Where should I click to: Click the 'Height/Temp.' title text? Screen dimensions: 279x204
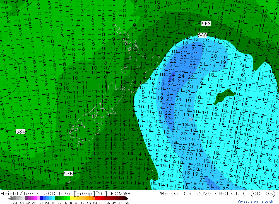(21, 193)
